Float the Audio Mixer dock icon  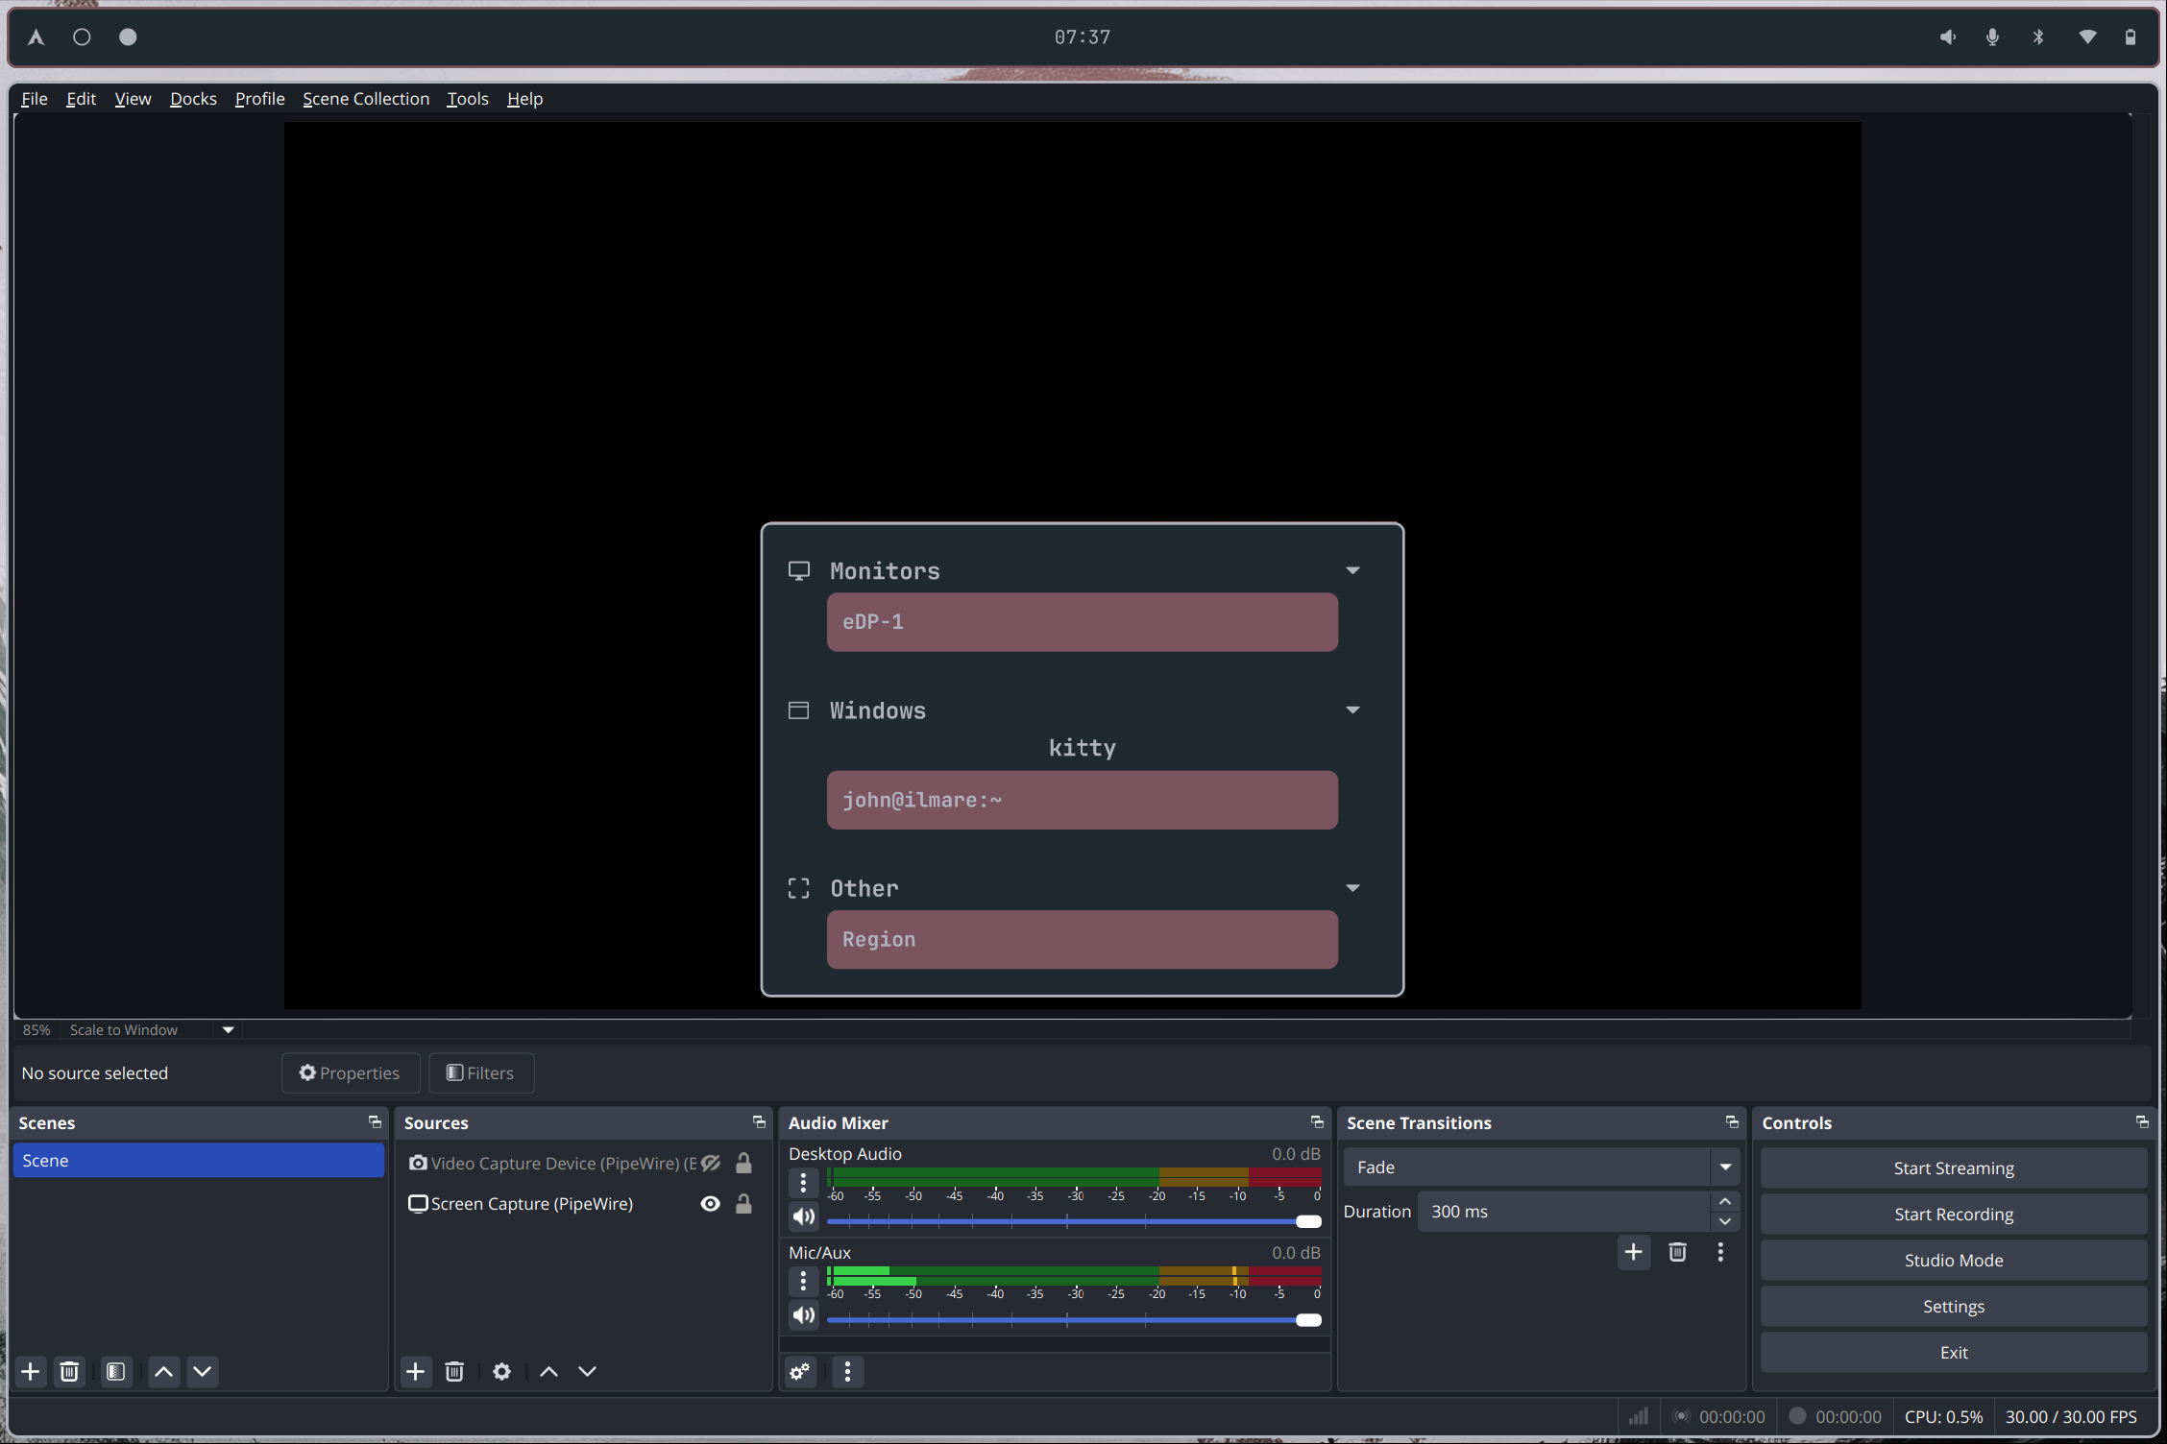tap(1317, 1122)
